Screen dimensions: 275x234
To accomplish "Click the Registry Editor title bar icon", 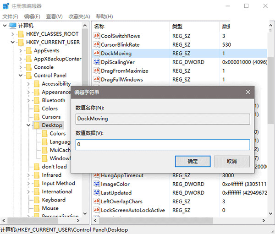I will (5, 6).
